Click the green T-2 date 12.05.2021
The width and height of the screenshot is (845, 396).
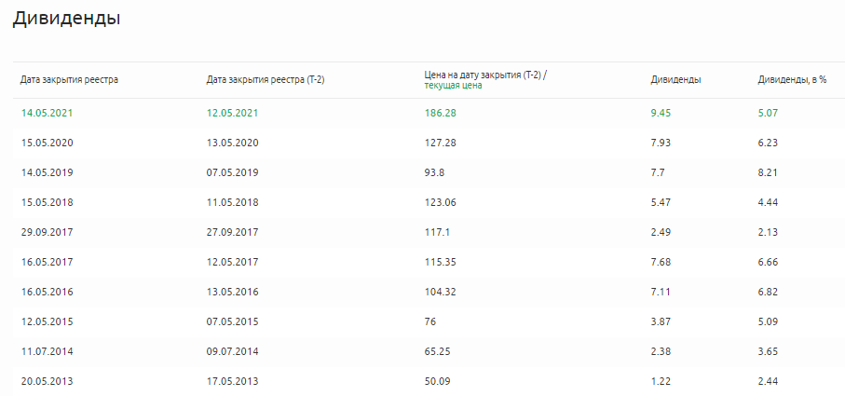point(232,113)
